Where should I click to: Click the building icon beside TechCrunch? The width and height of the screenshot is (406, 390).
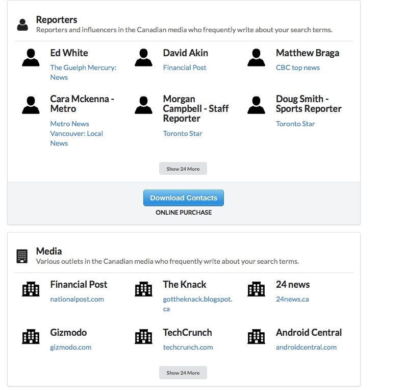click(143, 336)
